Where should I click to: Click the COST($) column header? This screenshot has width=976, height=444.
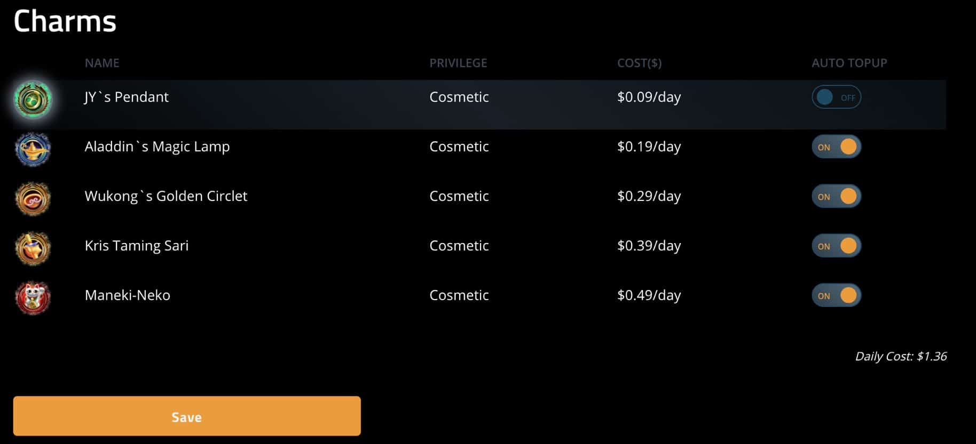point(639,63)
